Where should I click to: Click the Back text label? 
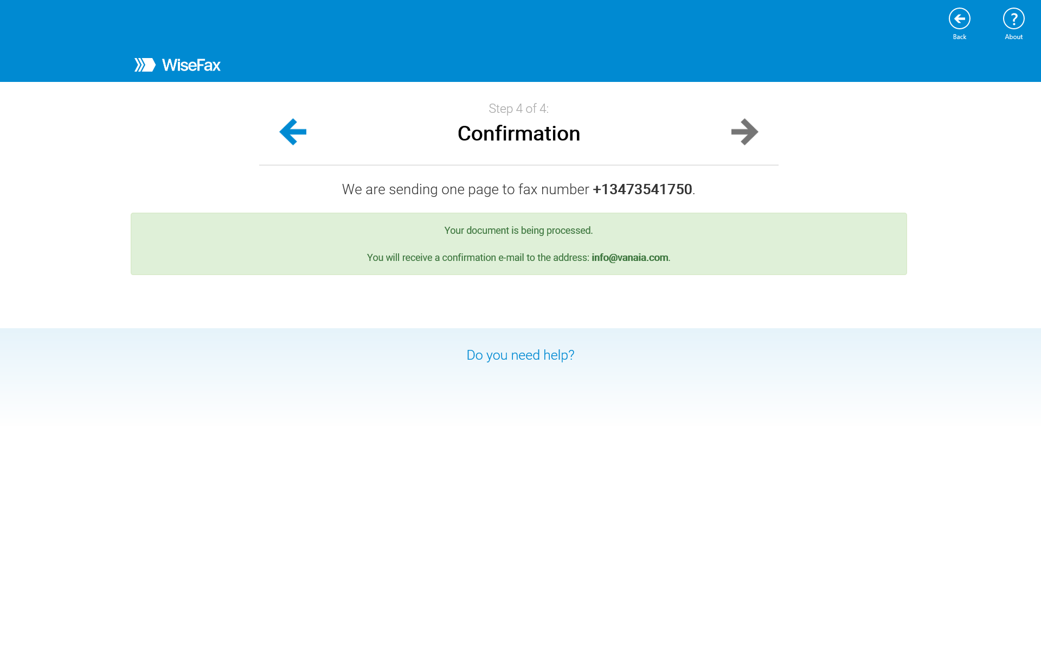tap(959, 37)
